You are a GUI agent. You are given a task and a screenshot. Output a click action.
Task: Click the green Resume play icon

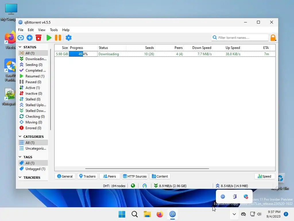point(49,38)
